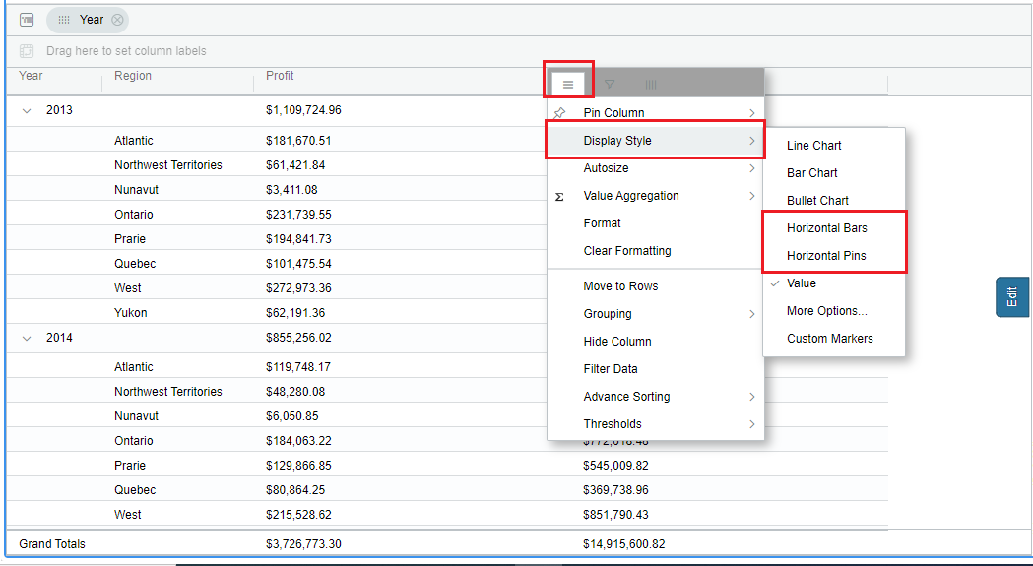Expand the Thresholds submenu
Viewport: 1033px width, 566px height.
655,424
